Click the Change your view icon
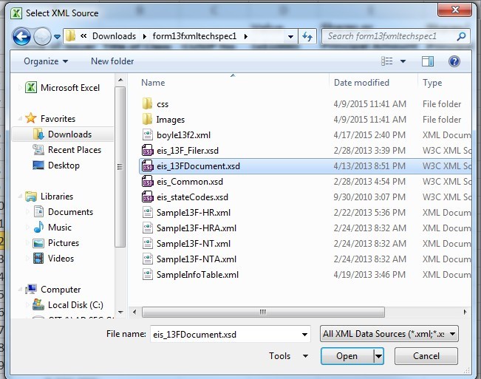Screen dimensions: 481x379 pos(387,61)
